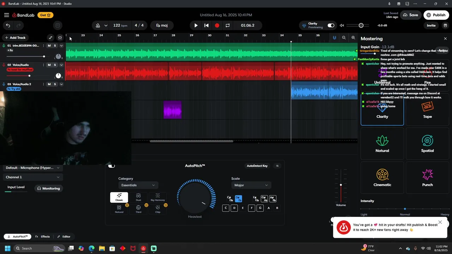Toggle the D#/Eb note key
The image size is (452, 254).
point(238,199)
